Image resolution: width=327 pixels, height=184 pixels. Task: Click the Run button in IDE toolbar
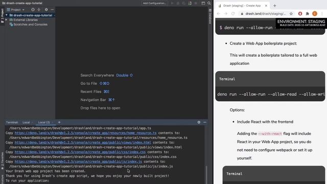(172, 3)
